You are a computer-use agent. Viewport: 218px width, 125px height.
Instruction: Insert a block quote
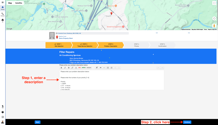101,68
